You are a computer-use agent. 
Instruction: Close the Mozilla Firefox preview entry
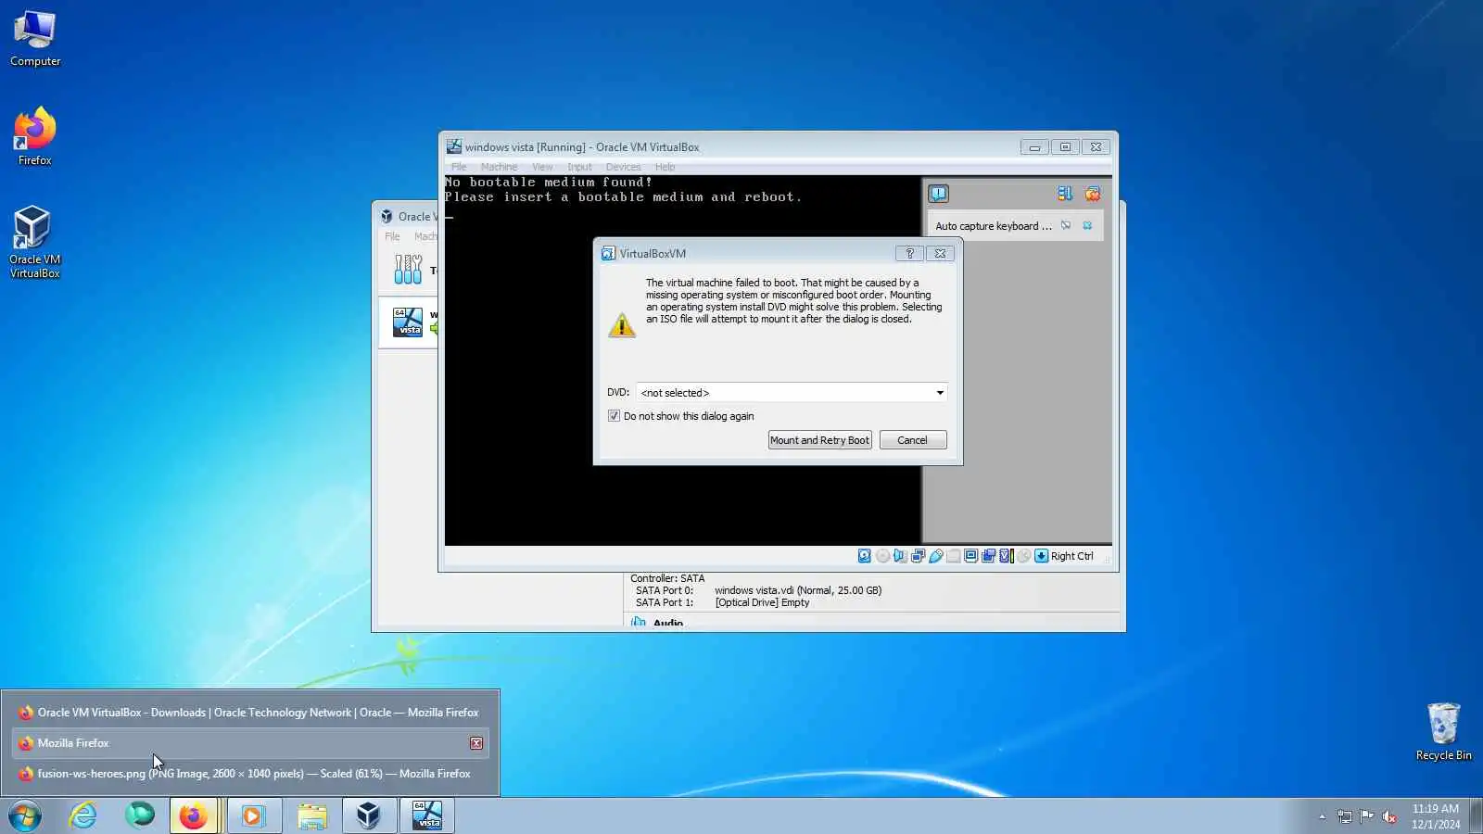476,743
